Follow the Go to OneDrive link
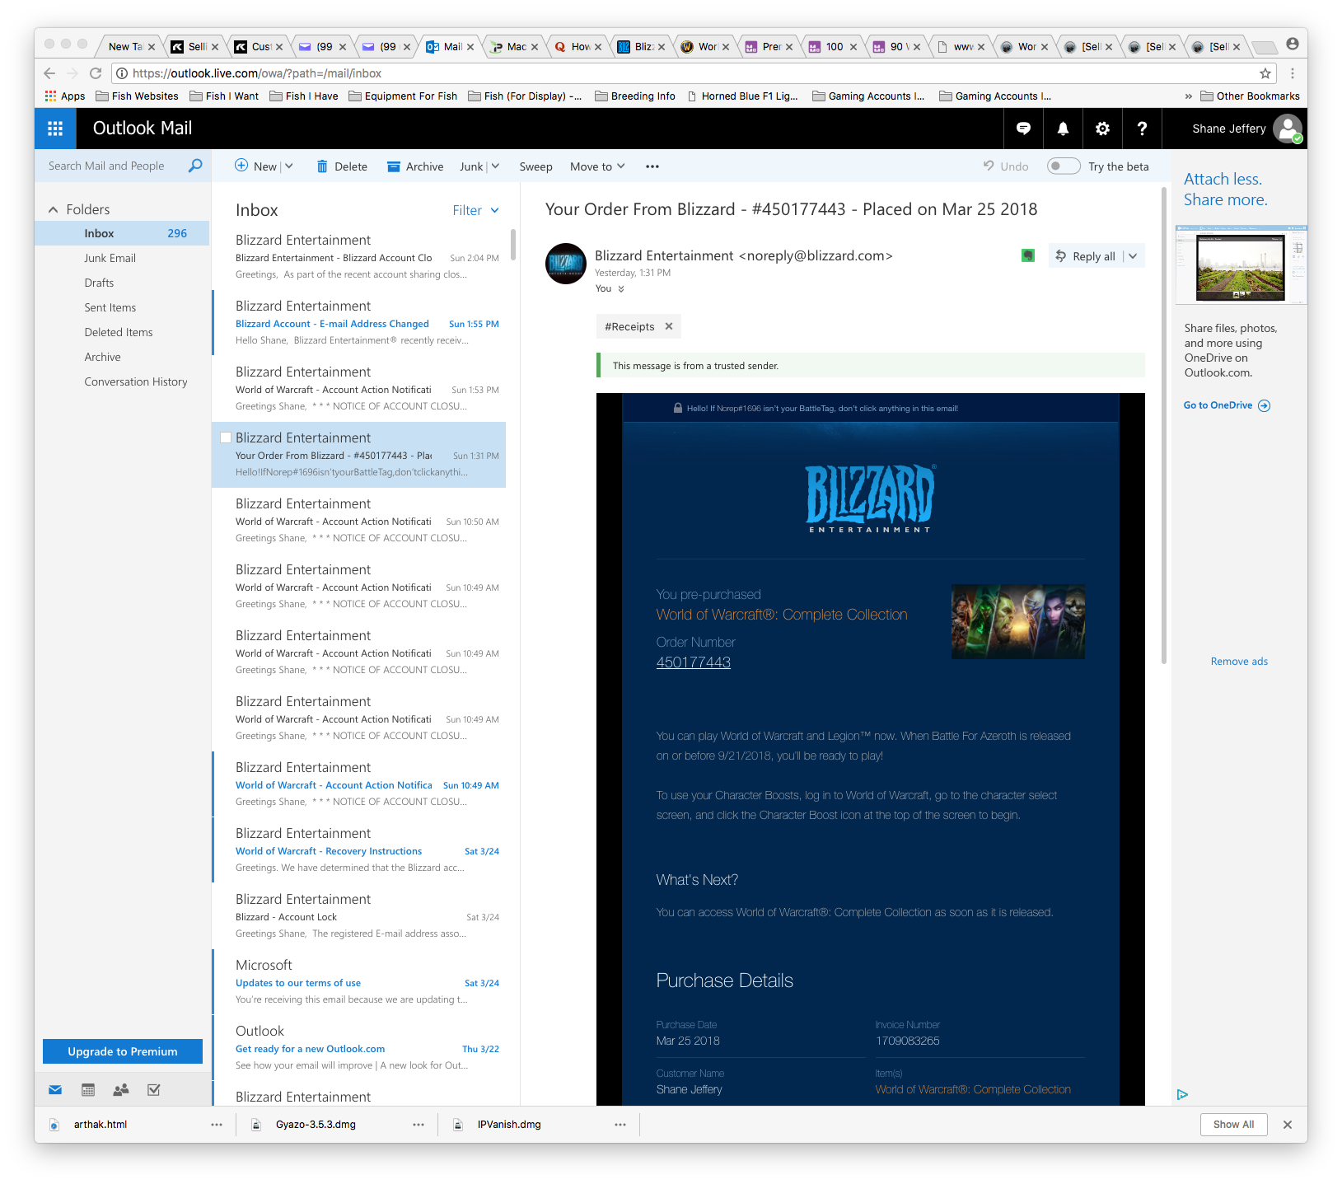The image size is (1342, 1184). 1227,405
